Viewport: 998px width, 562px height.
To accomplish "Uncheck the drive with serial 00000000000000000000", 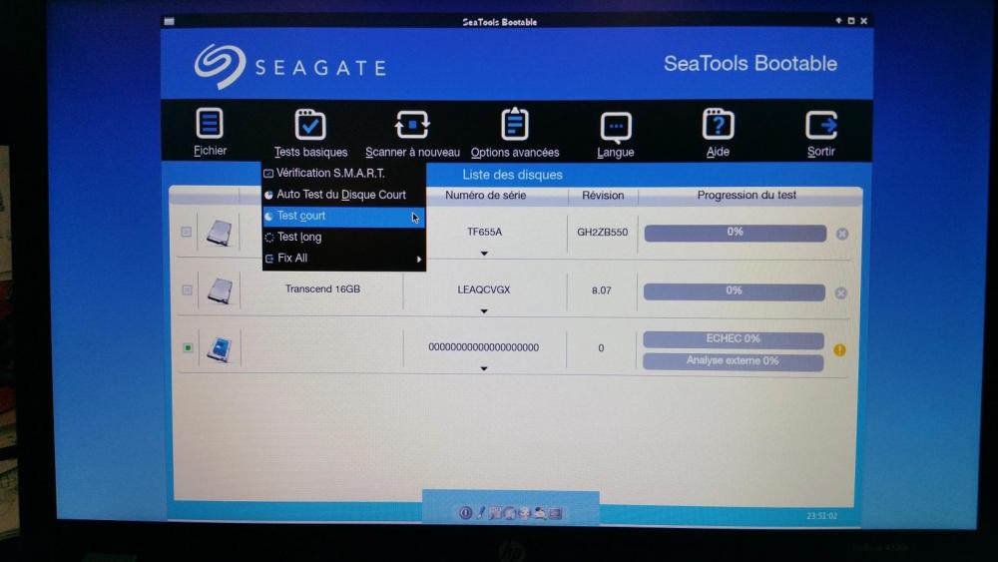I will (188, 347).
